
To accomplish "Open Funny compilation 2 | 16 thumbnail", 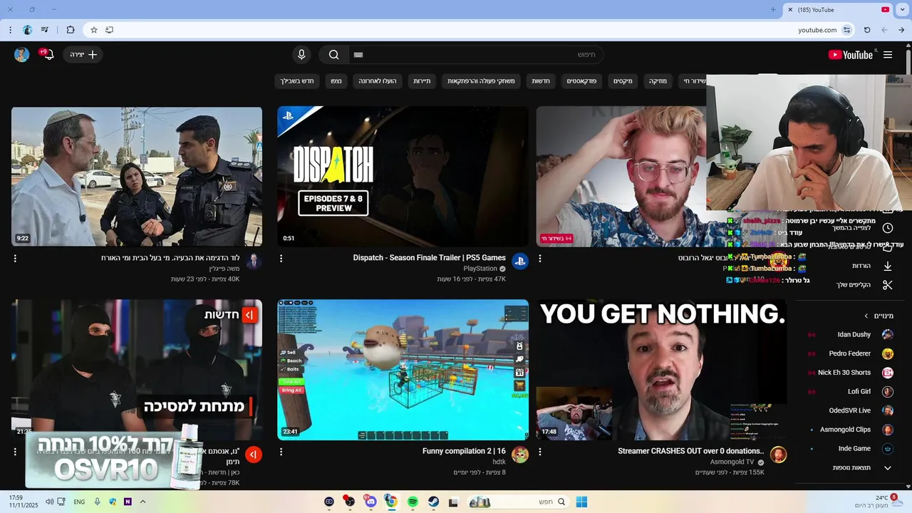I will (x=403, y=369).
